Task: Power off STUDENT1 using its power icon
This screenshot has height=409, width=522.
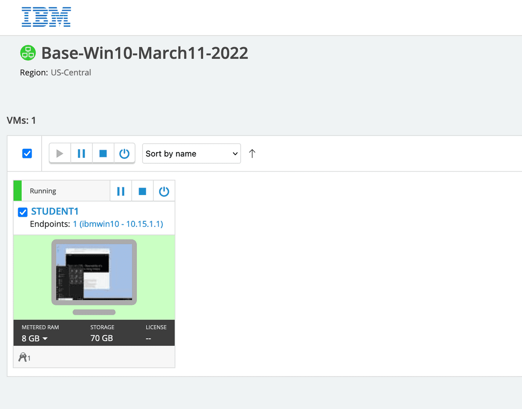Action: click(x=164, y=191)
